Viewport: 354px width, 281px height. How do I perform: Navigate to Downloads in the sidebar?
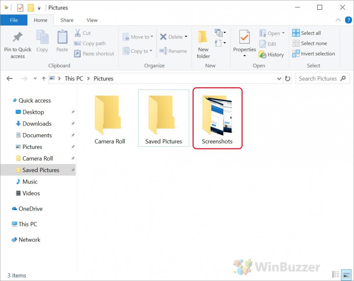(x=36, y=123)
